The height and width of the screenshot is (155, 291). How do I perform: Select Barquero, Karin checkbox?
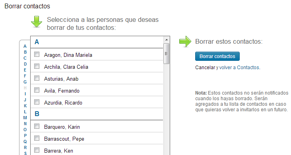(37, 126)
